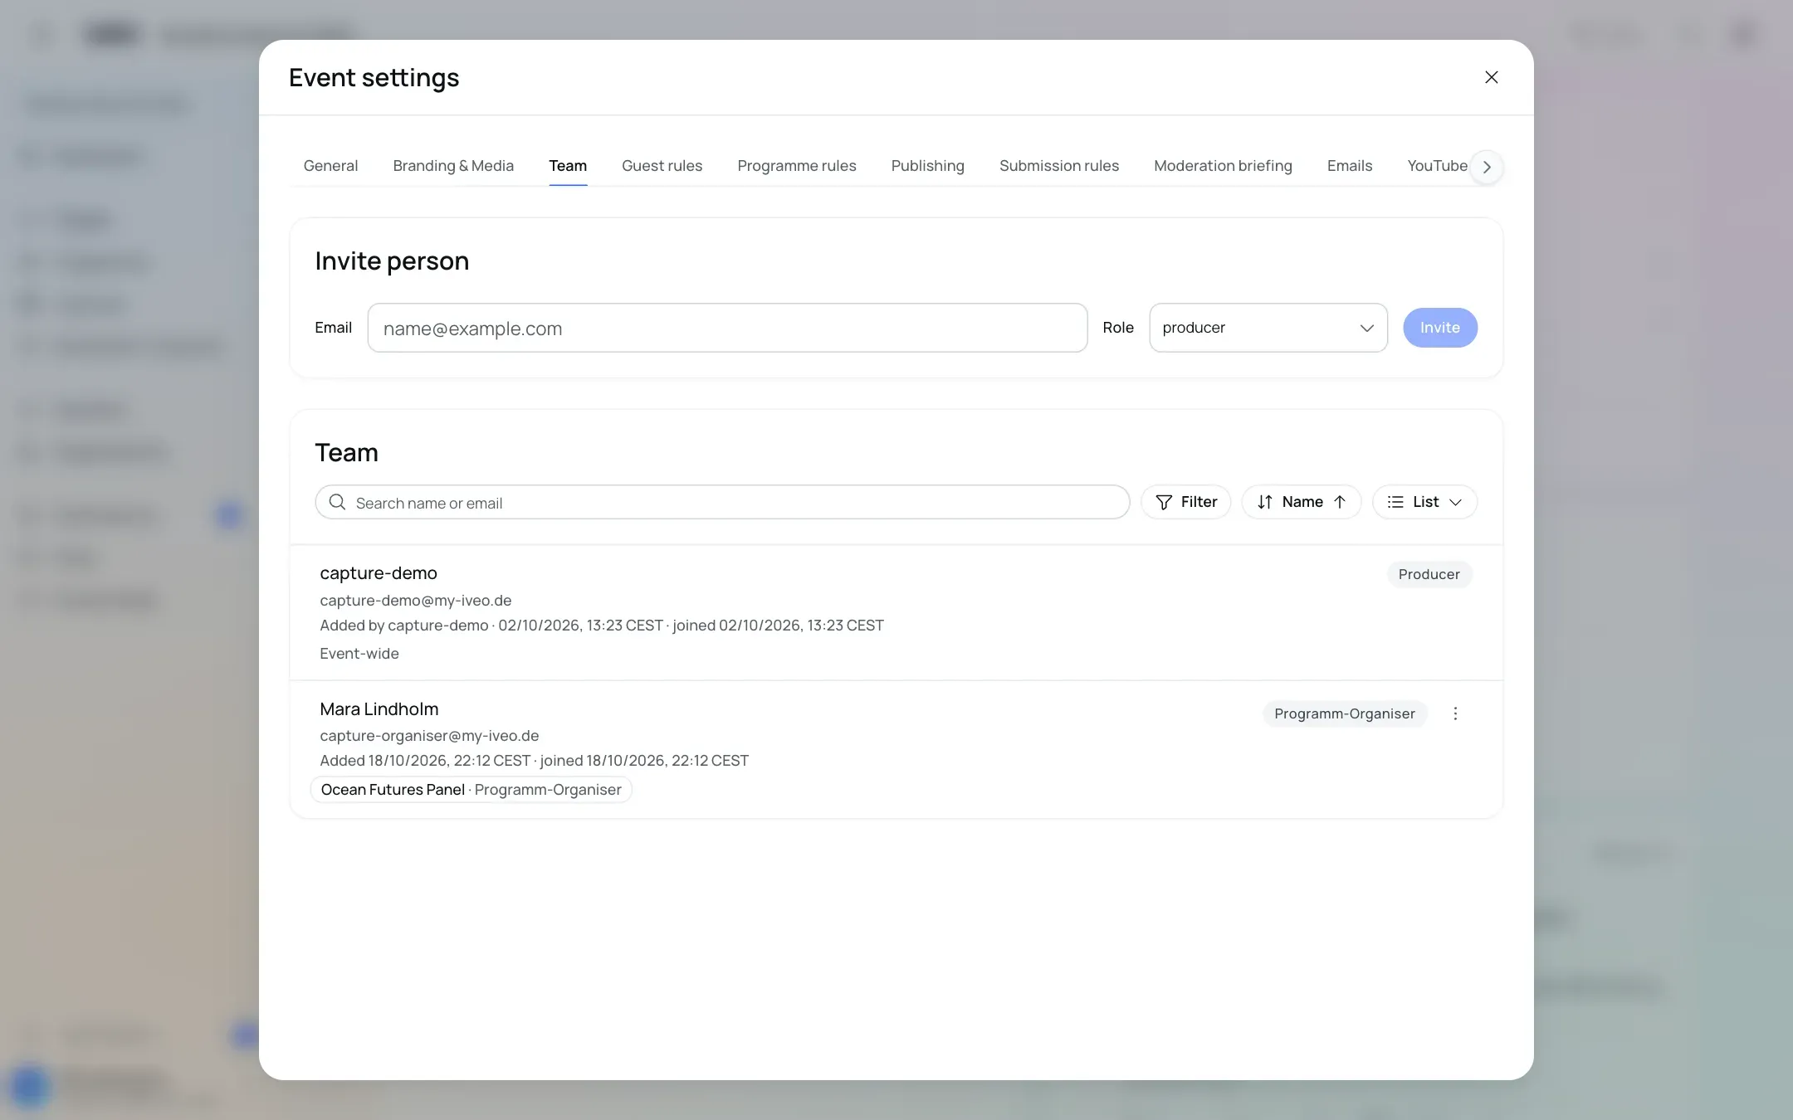Click the Invite button
Screen dimensions: 1793x1120
point(1439,328)
